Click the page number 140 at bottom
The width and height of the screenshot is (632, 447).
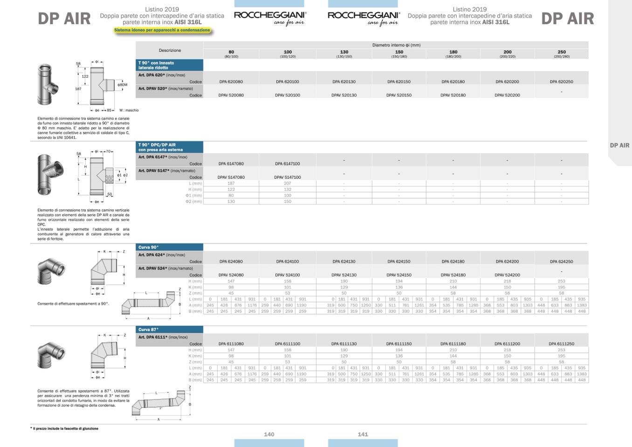[269, 434]
